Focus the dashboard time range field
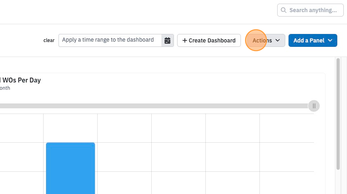This screenshot has height=194, width=347. 110,40
